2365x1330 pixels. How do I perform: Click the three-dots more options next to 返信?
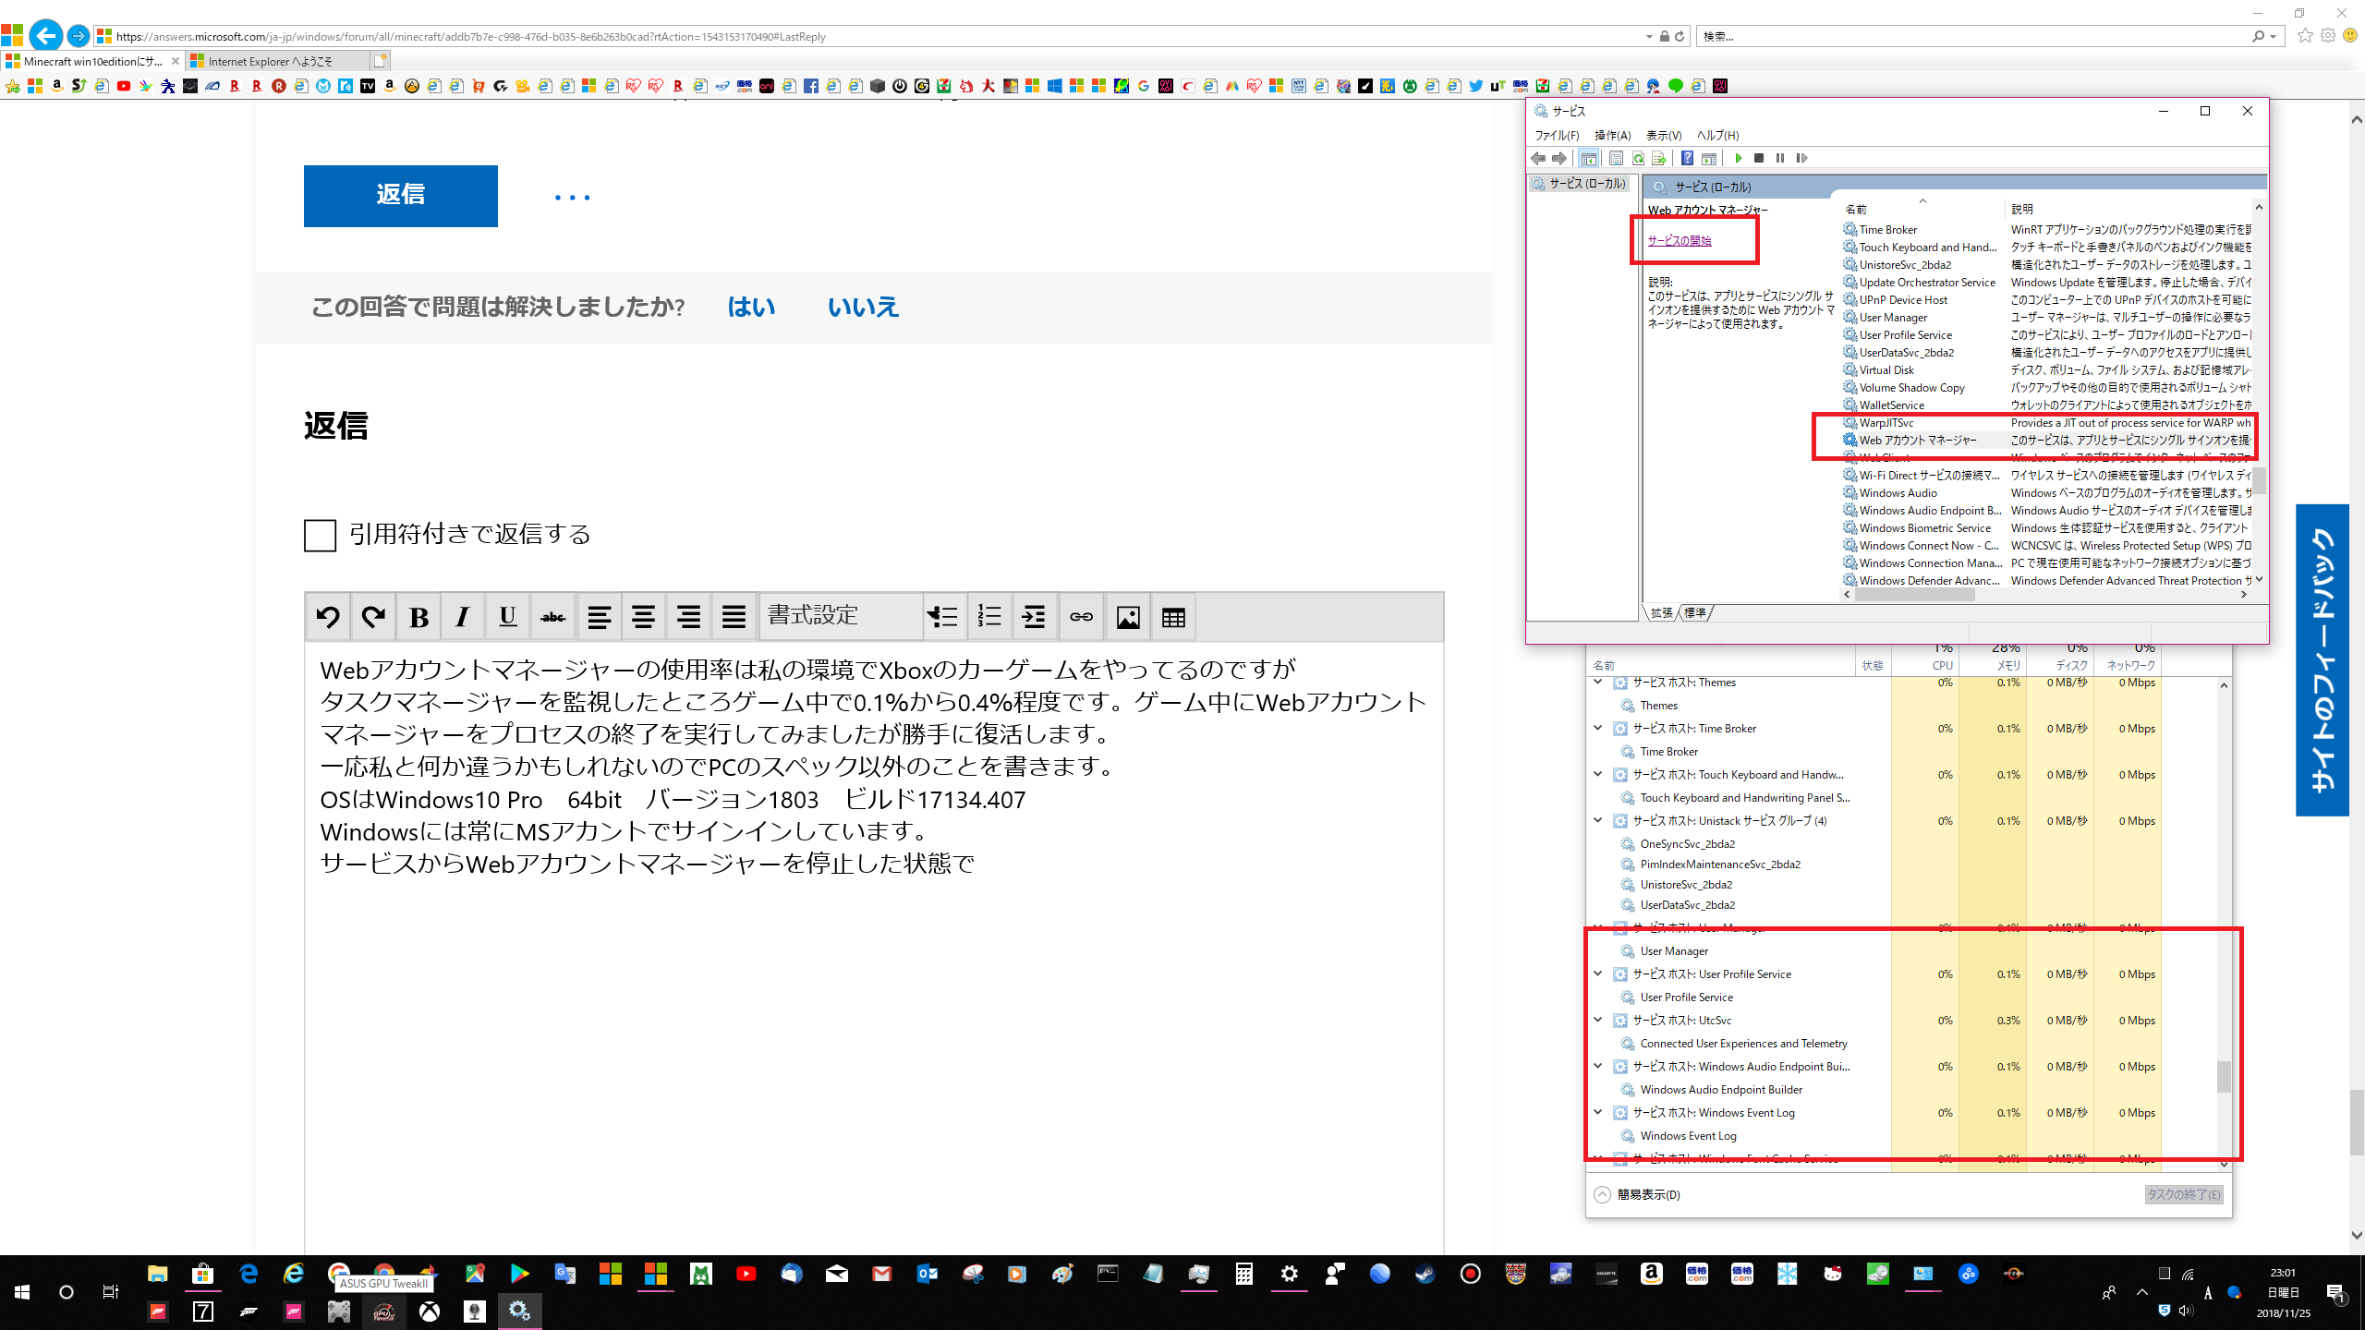click(x=572, y=197)
